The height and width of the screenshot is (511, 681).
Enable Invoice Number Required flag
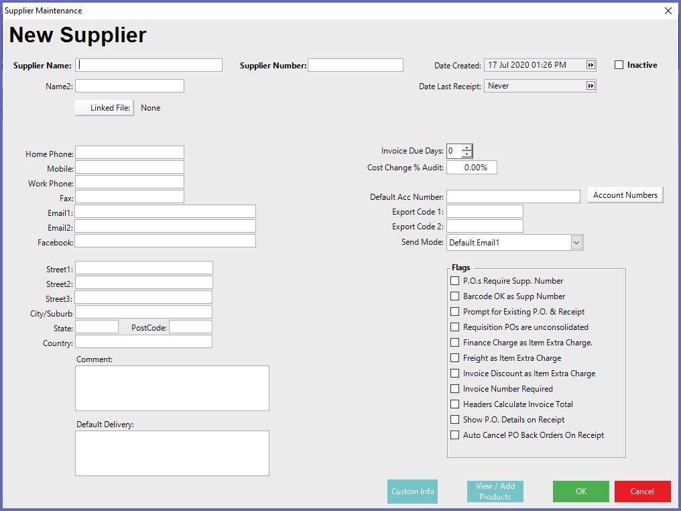(455, 389)
